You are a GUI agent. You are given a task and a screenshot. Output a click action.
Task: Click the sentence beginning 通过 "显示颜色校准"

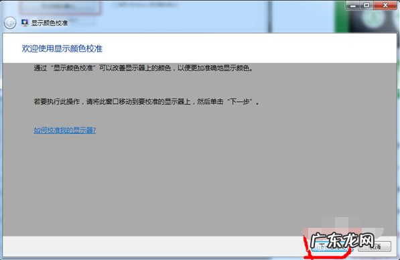143,68
